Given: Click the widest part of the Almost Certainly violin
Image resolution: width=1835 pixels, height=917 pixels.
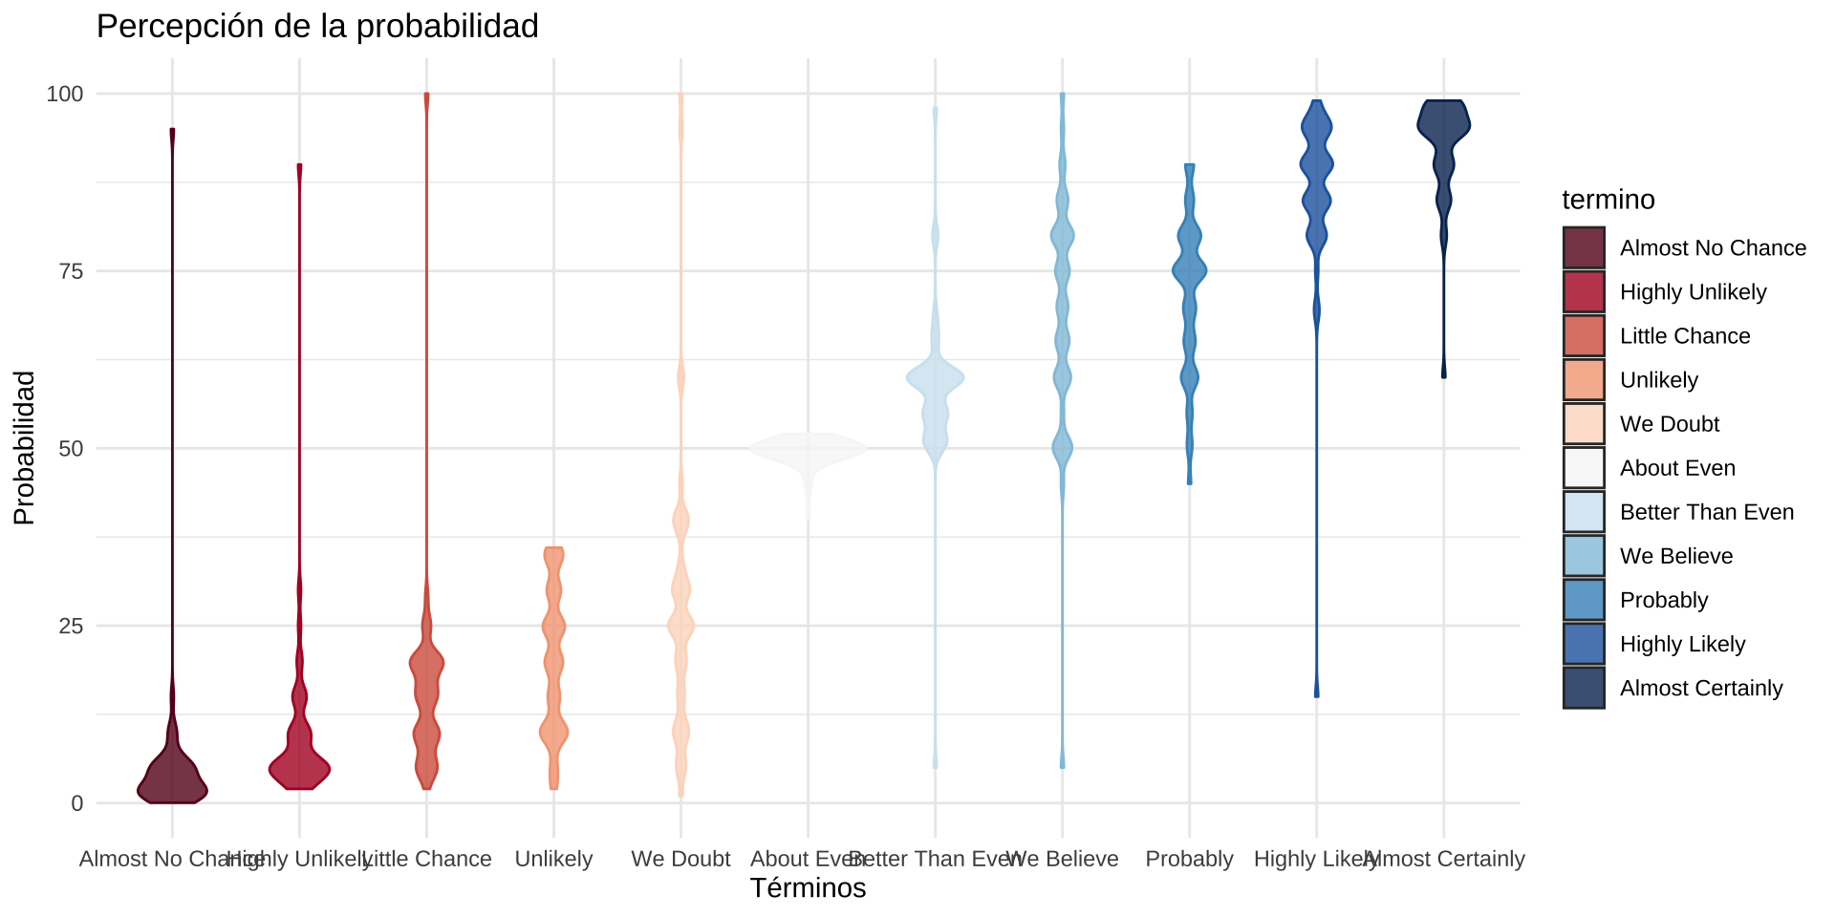Looking at the screenshot, I should (x=1443, y=125).
